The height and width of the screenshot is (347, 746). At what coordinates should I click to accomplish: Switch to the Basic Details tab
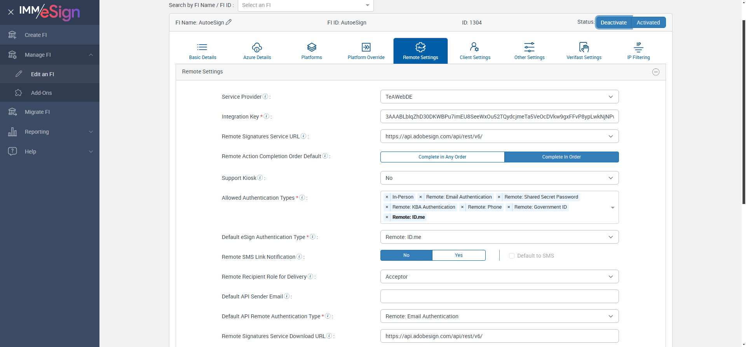click(x=202, y=51)
